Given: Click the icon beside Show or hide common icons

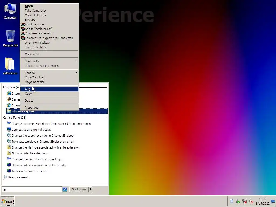Looking at the screenshot, I should point(9,165).
